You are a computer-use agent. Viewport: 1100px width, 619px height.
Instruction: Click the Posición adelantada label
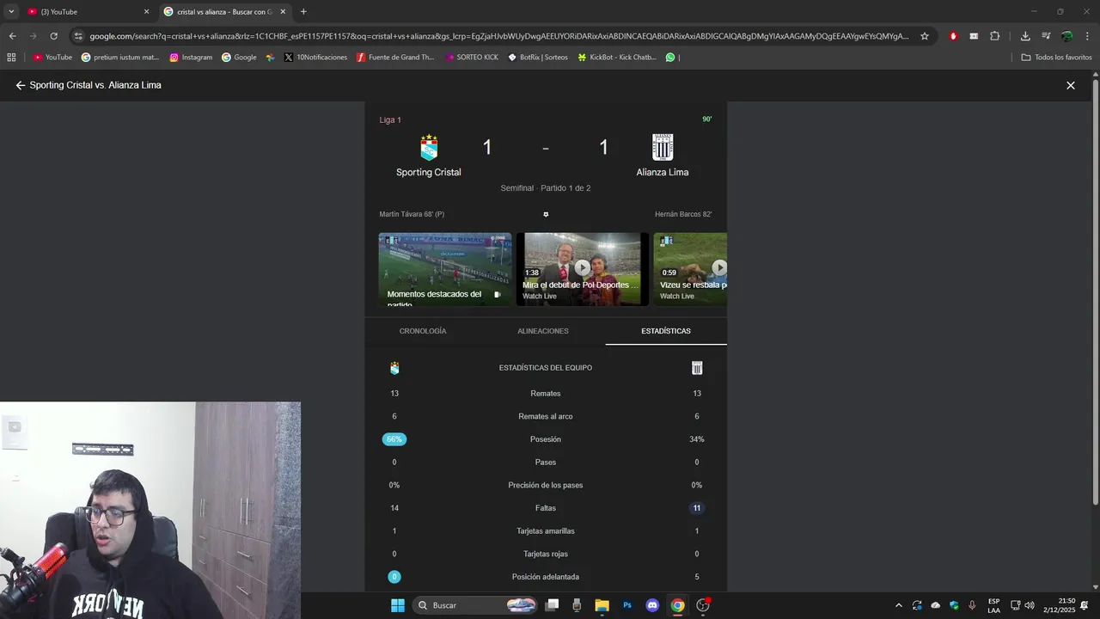pos(546,577)
